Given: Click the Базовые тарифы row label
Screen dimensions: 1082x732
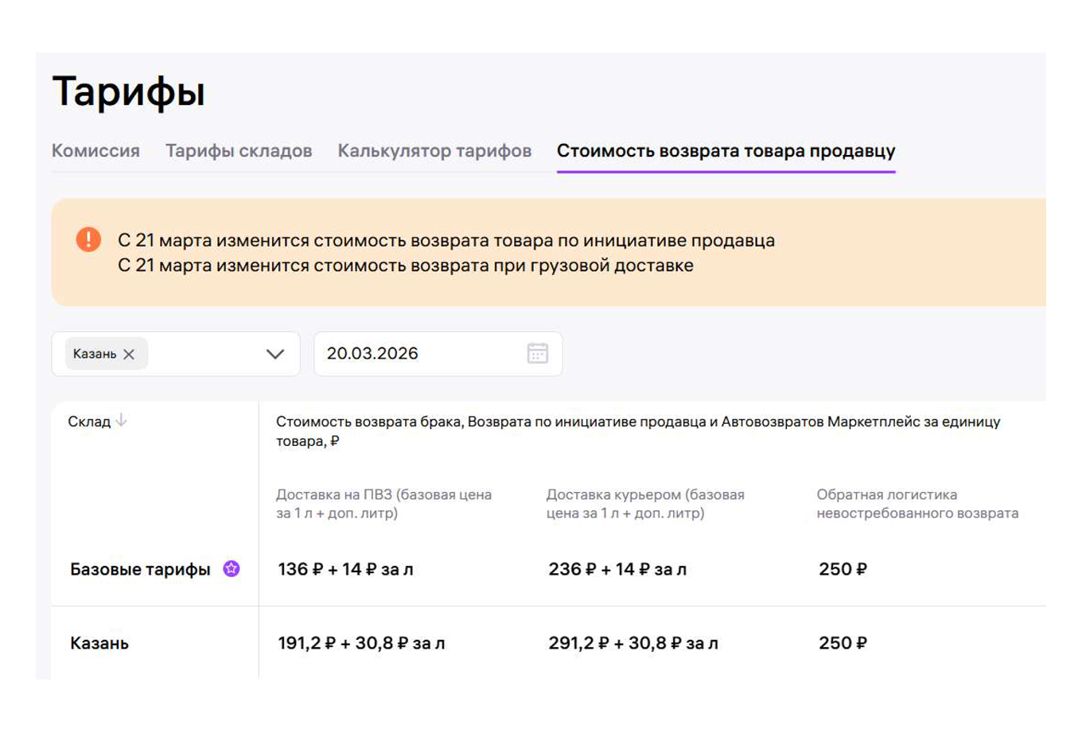Looking at the screenshot, I should click(140, 570).
